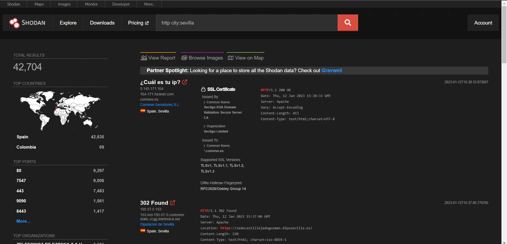Filter results by country Colombia
Viewport: 507px width, 244px height.
tap(60, 147)
